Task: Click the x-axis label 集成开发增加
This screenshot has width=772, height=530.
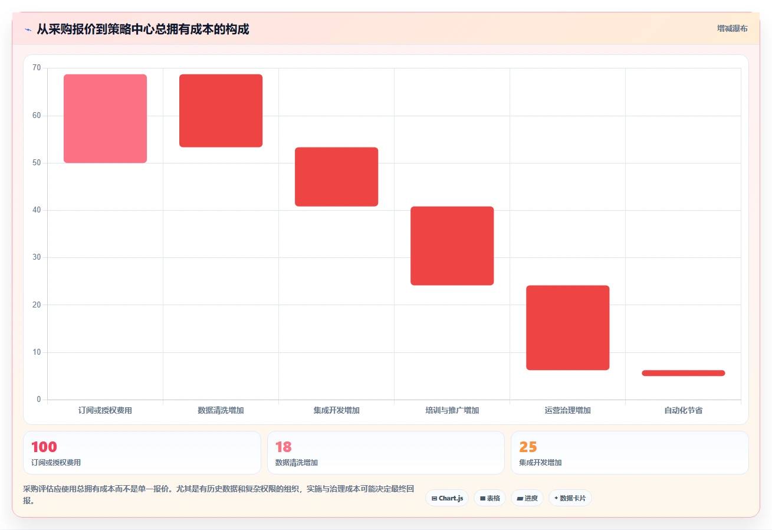Action: (336, 410)
